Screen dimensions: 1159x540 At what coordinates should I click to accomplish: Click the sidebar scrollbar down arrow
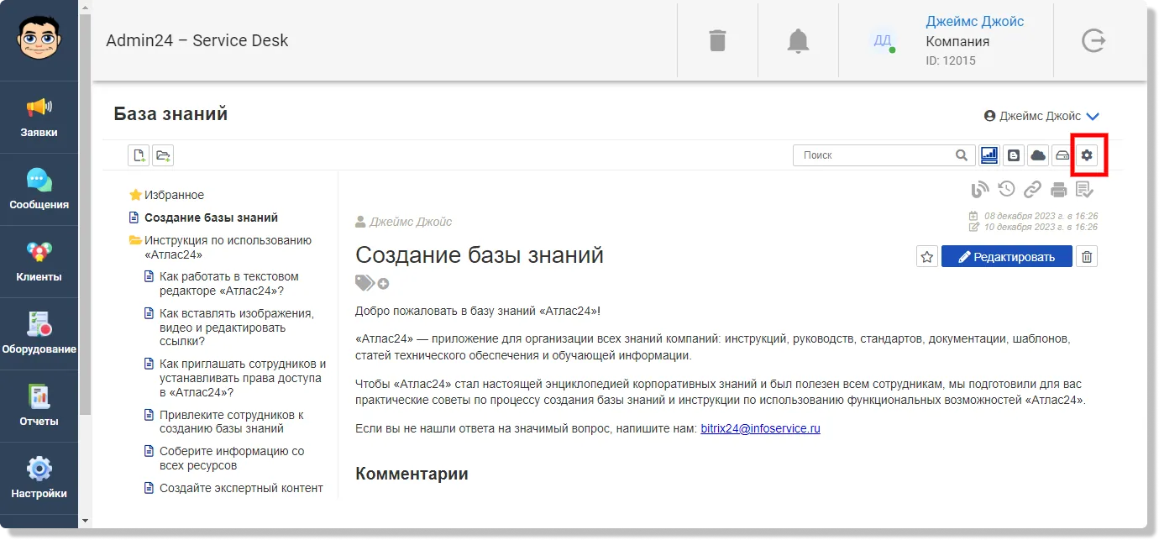click(84, 521)
